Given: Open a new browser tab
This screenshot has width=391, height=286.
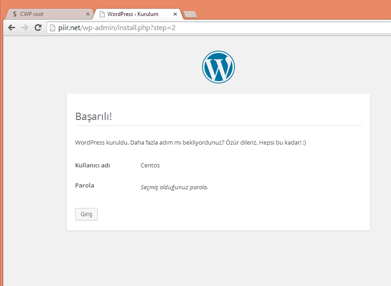Looking at the screenshot, I should (190, 14).
